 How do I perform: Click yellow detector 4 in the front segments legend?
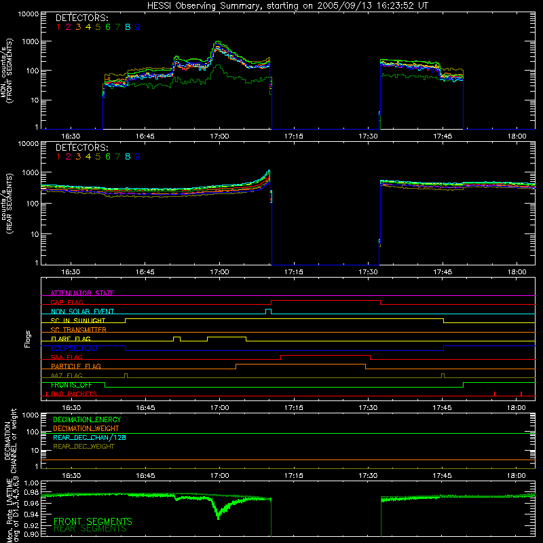pos(88,27)
